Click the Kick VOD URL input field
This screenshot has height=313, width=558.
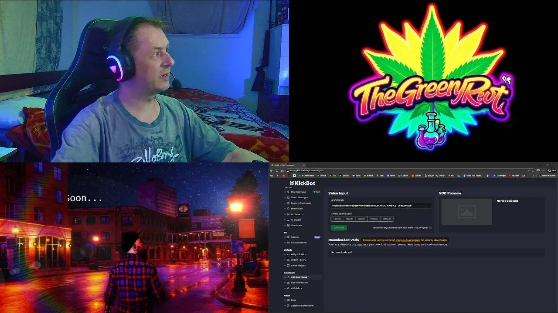pos(381,206)
